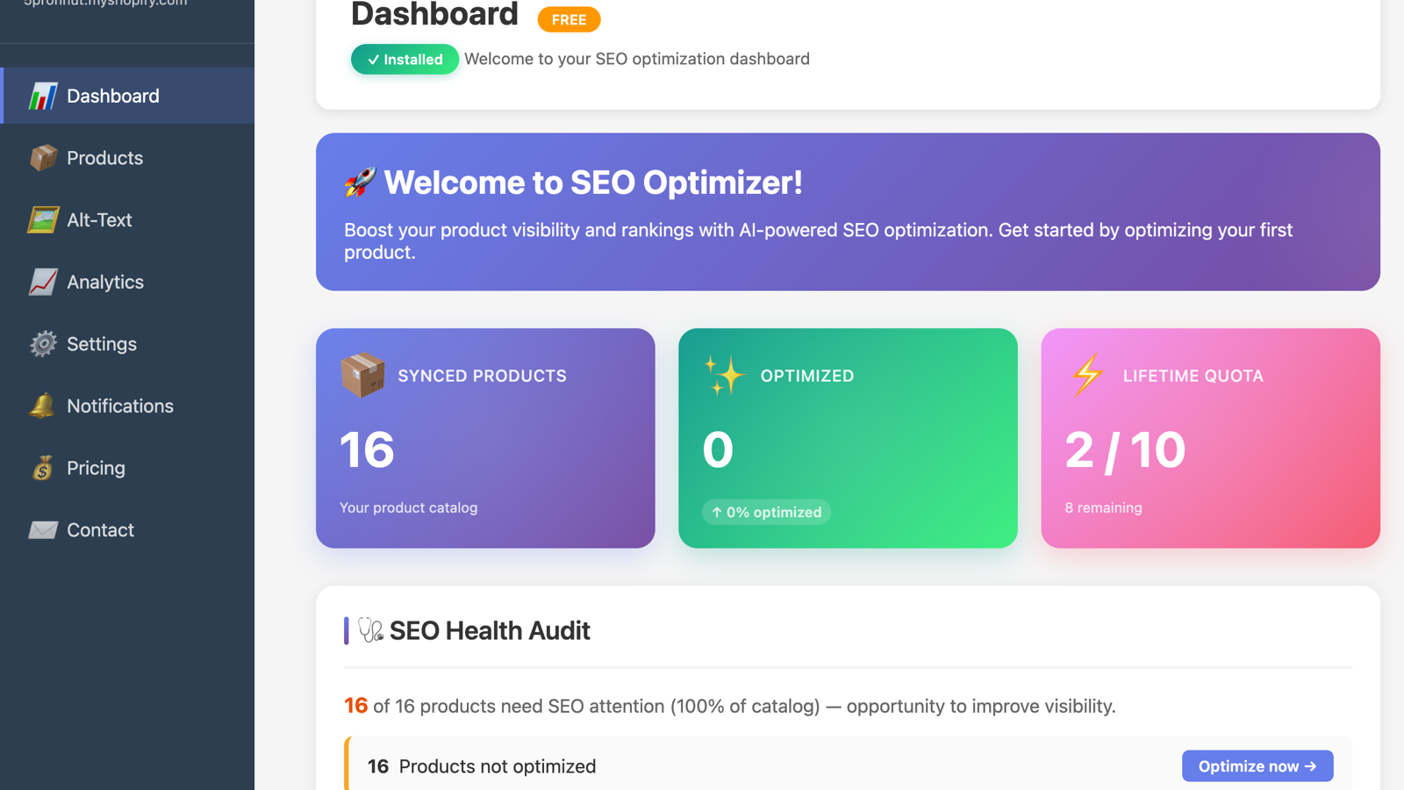Click the Pricing money bag icon
Image resolution: width=1404 pixels, height=790 pixels.
pyautogui.click(x=42, y=468)
